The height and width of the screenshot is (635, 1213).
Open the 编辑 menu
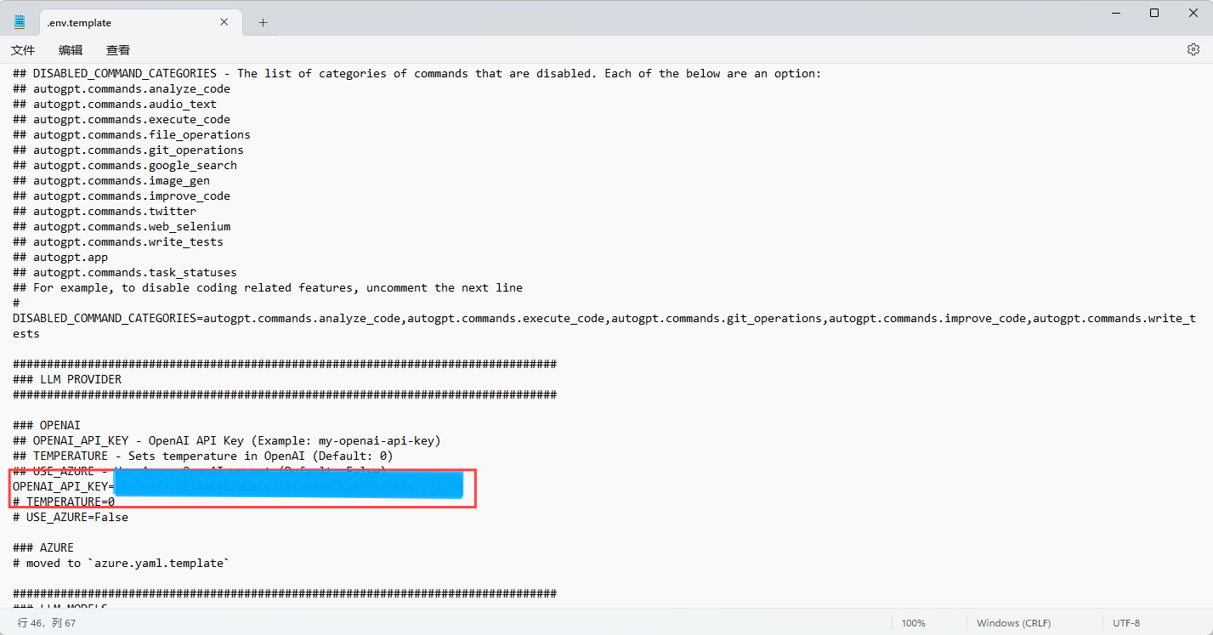pos(71,50)
